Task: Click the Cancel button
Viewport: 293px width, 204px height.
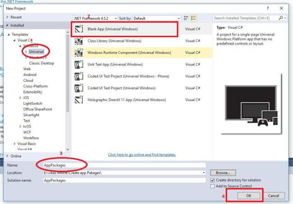Action: pos(274,195)
